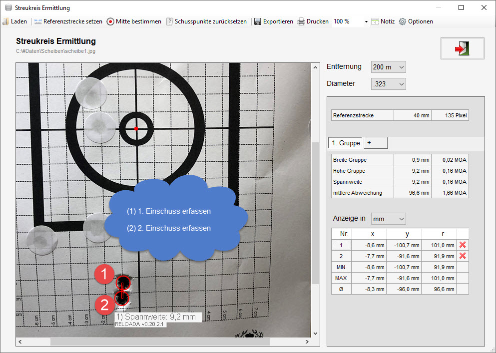Viewport: 496px width, 353px height.
Task: Click the upper bullet hole marker circle
Action: 123,283
